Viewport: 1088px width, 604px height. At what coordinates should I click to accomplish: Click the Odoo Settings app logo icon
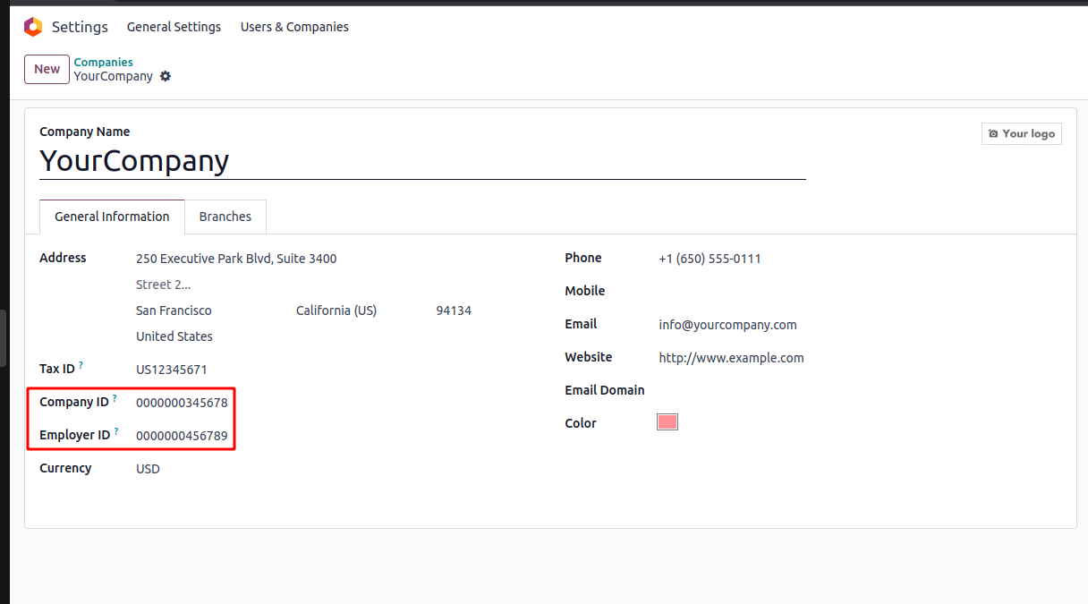click(x=33, y=27)
